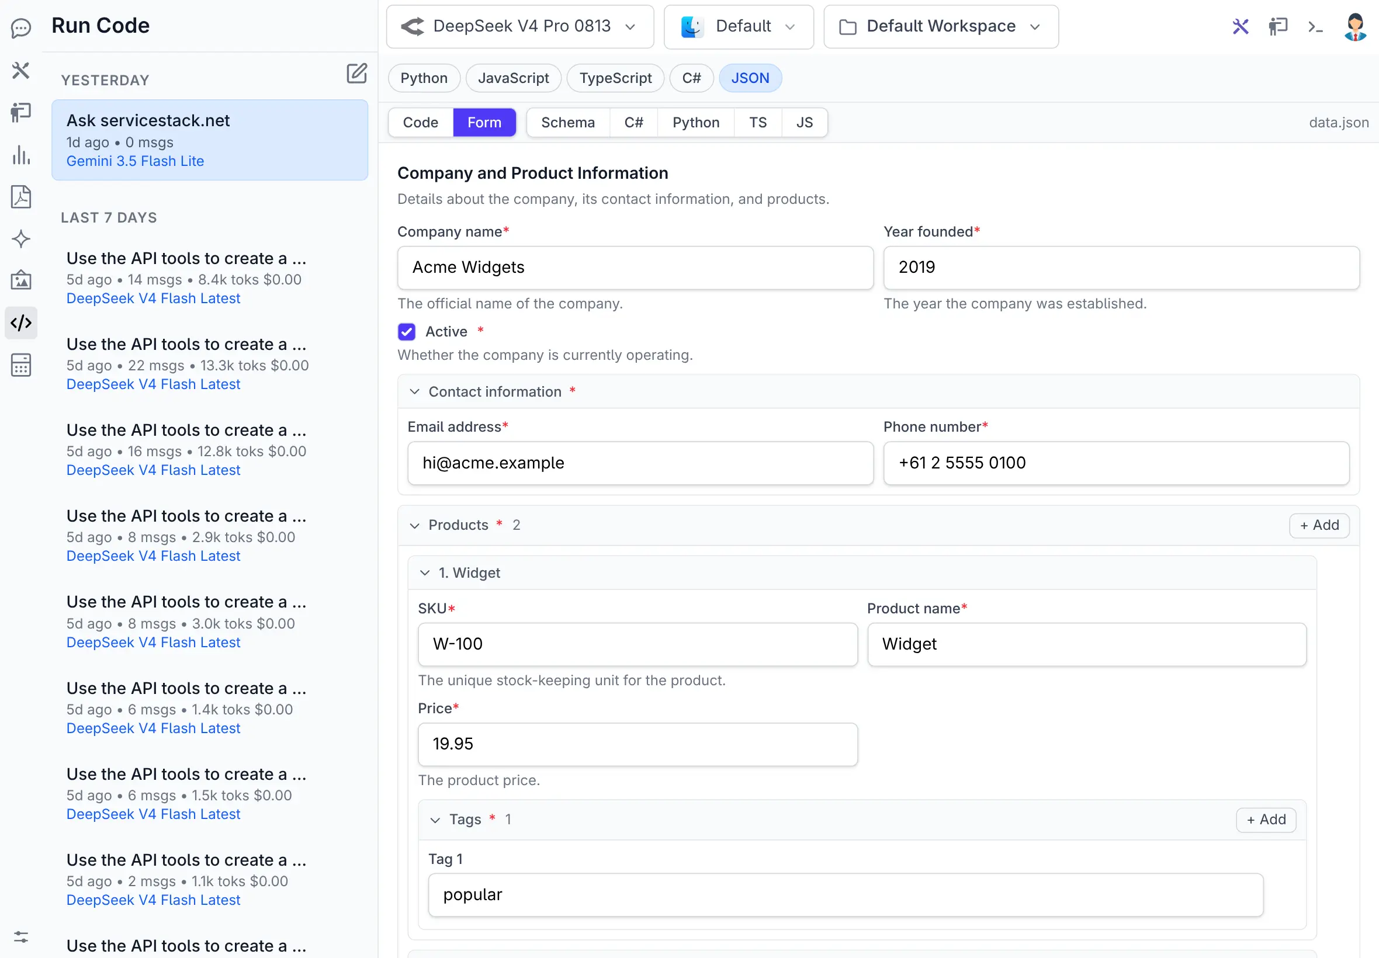Viewport: 1379px width, 958px height.
Task: Collapse the Products section
Action: [414, 525]
